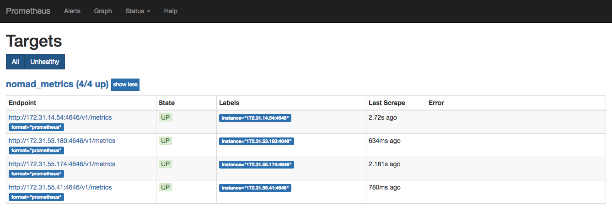Open endpoint 172.31.55.41:4646 metrics link
The width and height of the screenshot is (612, 211).
60,187
